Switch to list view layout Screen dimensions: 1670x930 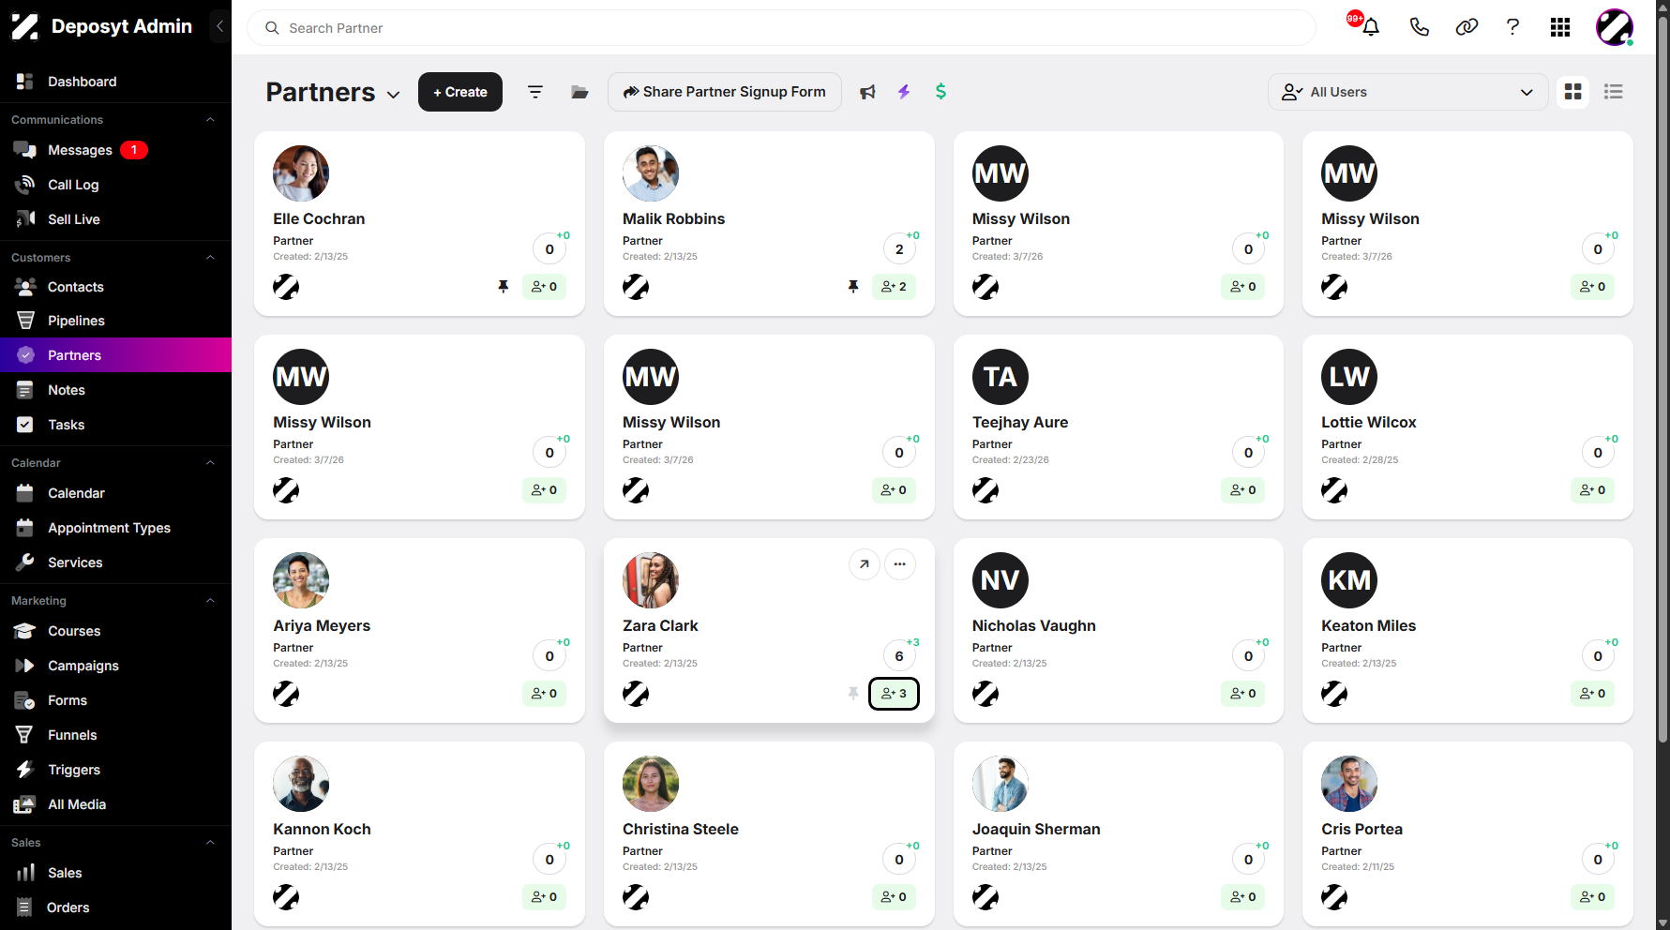click(x=1613, y=92)
